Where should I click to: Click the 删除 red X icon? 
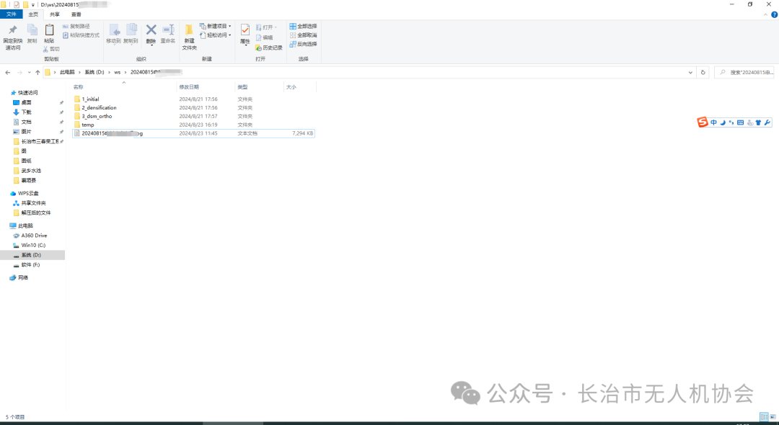[151, 30]
